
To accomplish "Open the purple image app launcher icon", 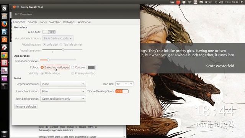I will pos(4,71).
